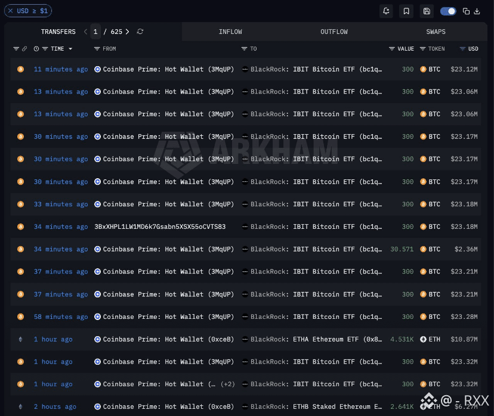The width and height of the screenshot is (494, 416).
Task: Open BlackRock ETHA Ethereum ETF entity
Action: click(316, 339)
